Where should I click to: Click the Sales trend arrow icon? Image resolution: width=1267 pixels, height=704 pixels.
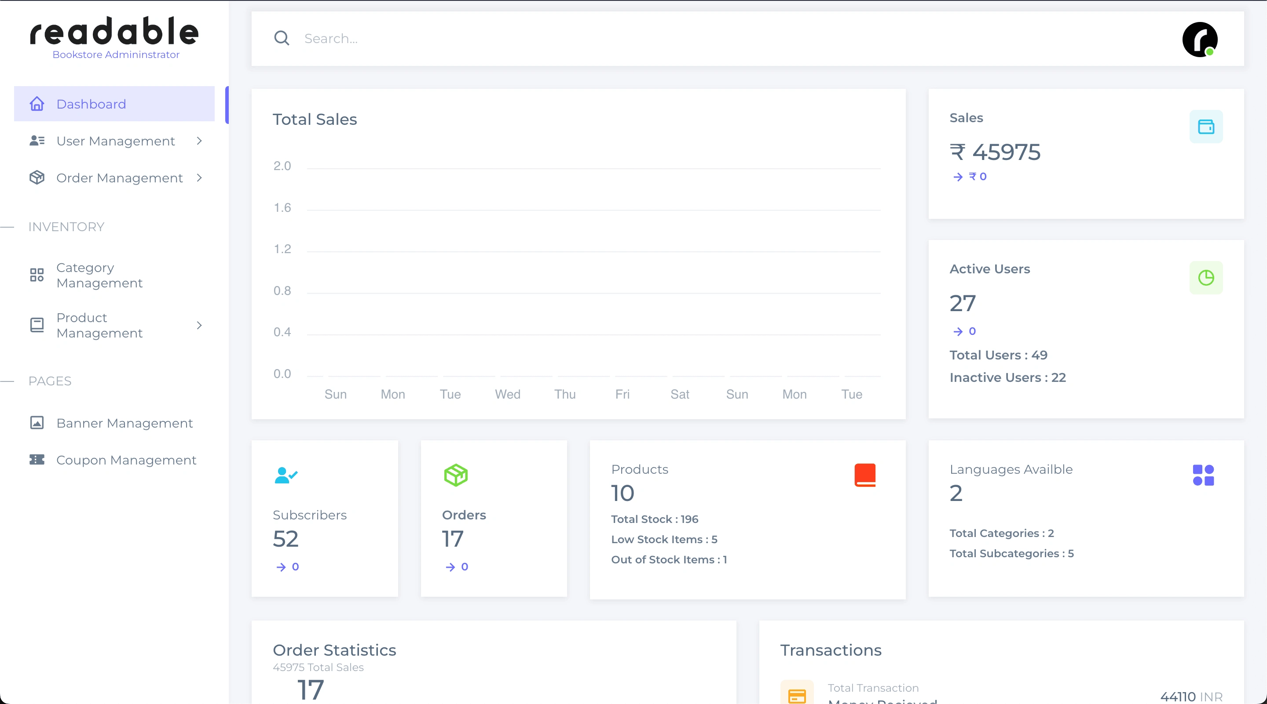pos(958,177)
